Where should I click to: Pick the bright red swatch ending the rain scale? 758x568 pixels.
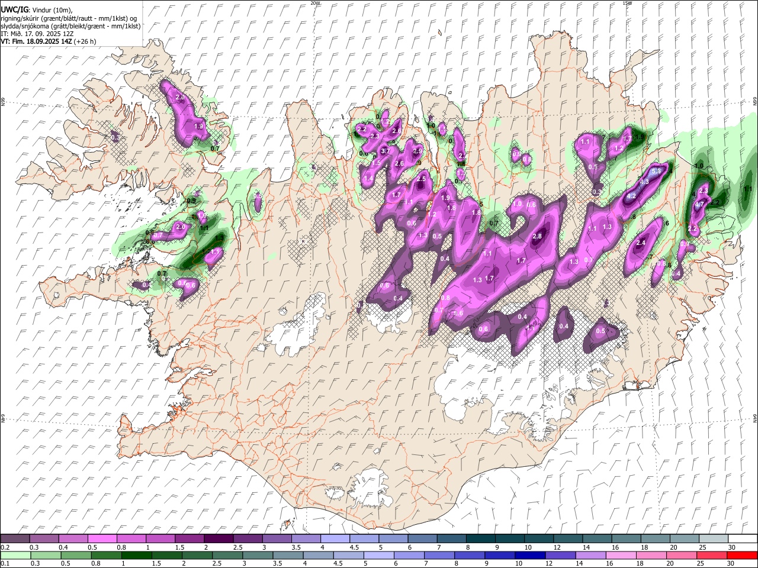742,556
